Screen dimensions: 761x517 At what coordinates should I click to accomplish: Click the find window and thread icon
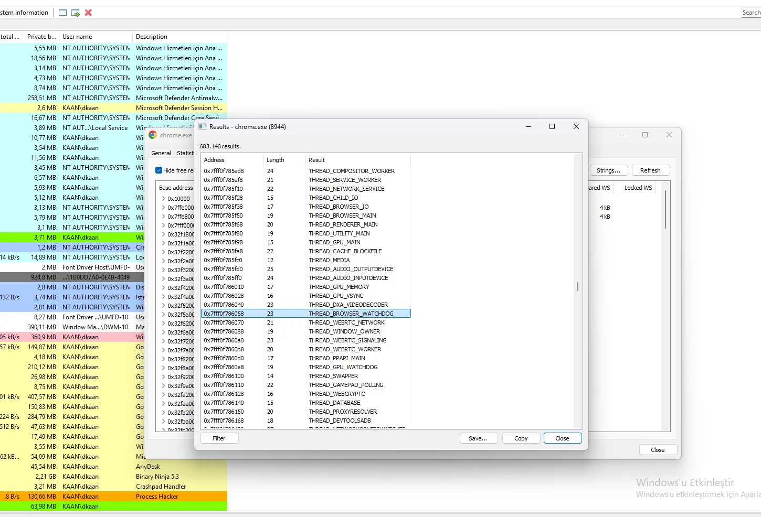pos(76,13)
